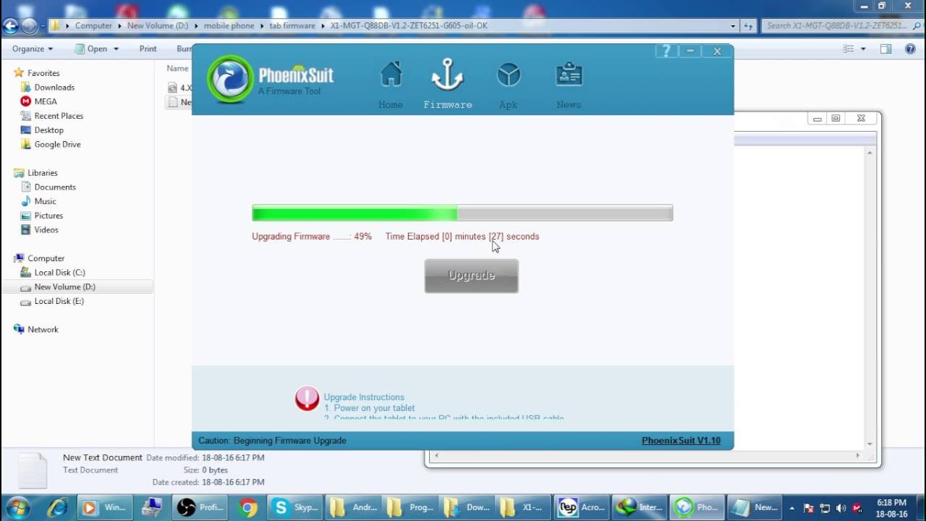Open the Home tab in PhoenixSuit
Viewport: 926px width, 521px height.
391,85
